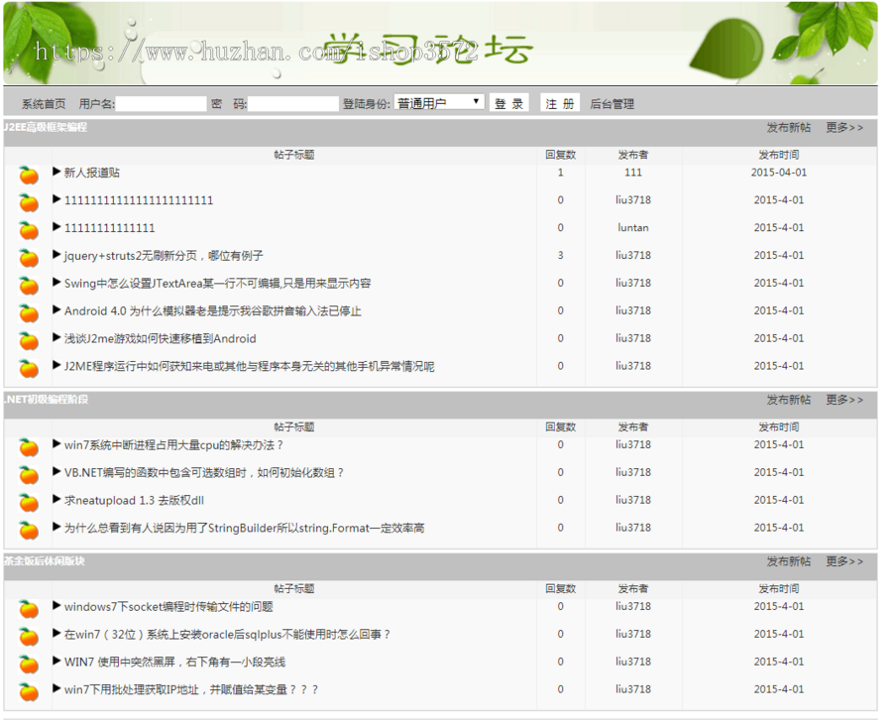Open post Swing中怎么设置JTextArea

(x=217, y=283)
